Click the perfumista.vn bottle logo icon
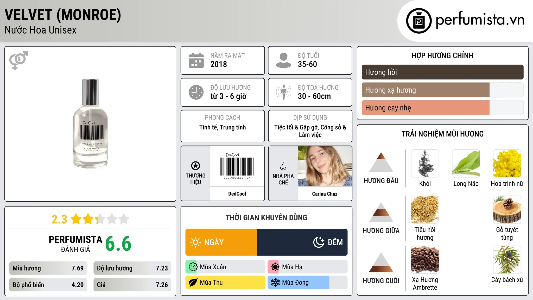The width and height of the screenshot is (533, 300). (419, 21)
